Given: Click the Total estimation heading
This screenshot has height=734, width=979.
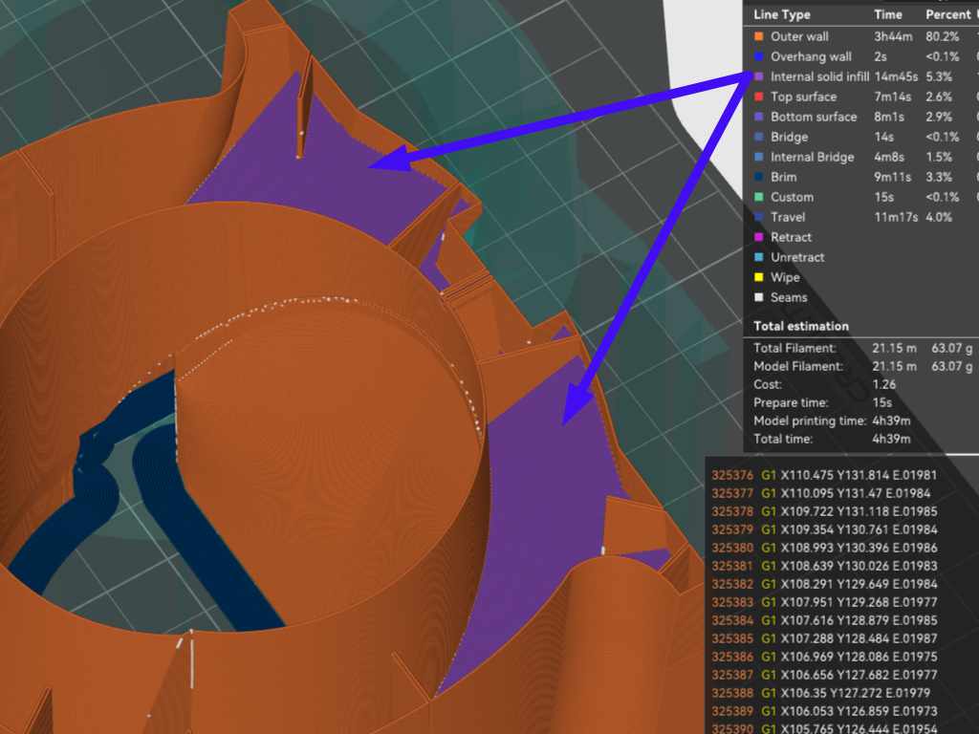Looking at the screenshot, I should pos(800,326).
